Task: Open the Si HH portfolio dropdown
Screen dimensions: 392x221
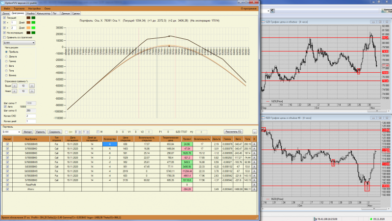Action: 11,132
